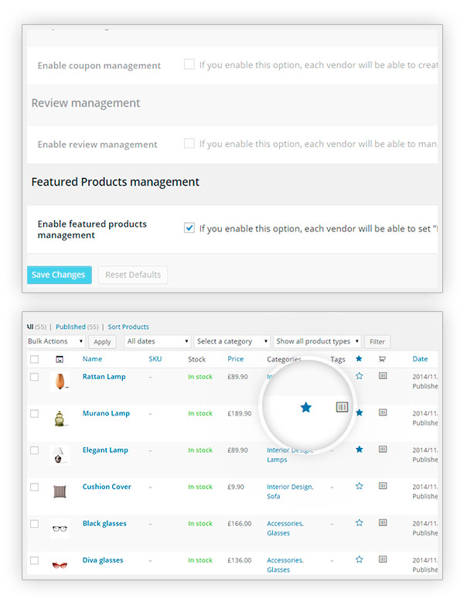464x602 pixels.
Task: Open Black glasses product thumbnail
Action: (60, 528)
